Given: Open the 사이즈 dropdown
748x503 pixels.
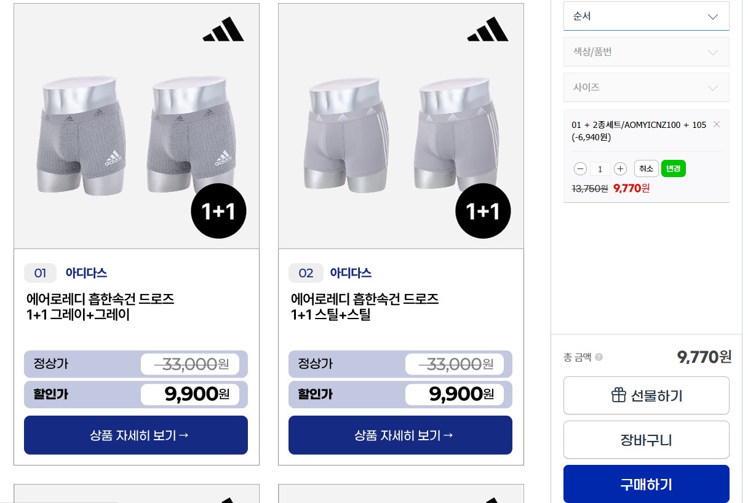Looking at the screenshot, I should (646, 87).
